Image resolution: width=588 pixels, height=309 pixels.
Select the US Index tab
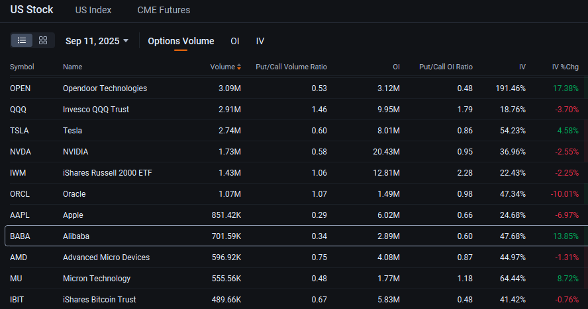93,10
